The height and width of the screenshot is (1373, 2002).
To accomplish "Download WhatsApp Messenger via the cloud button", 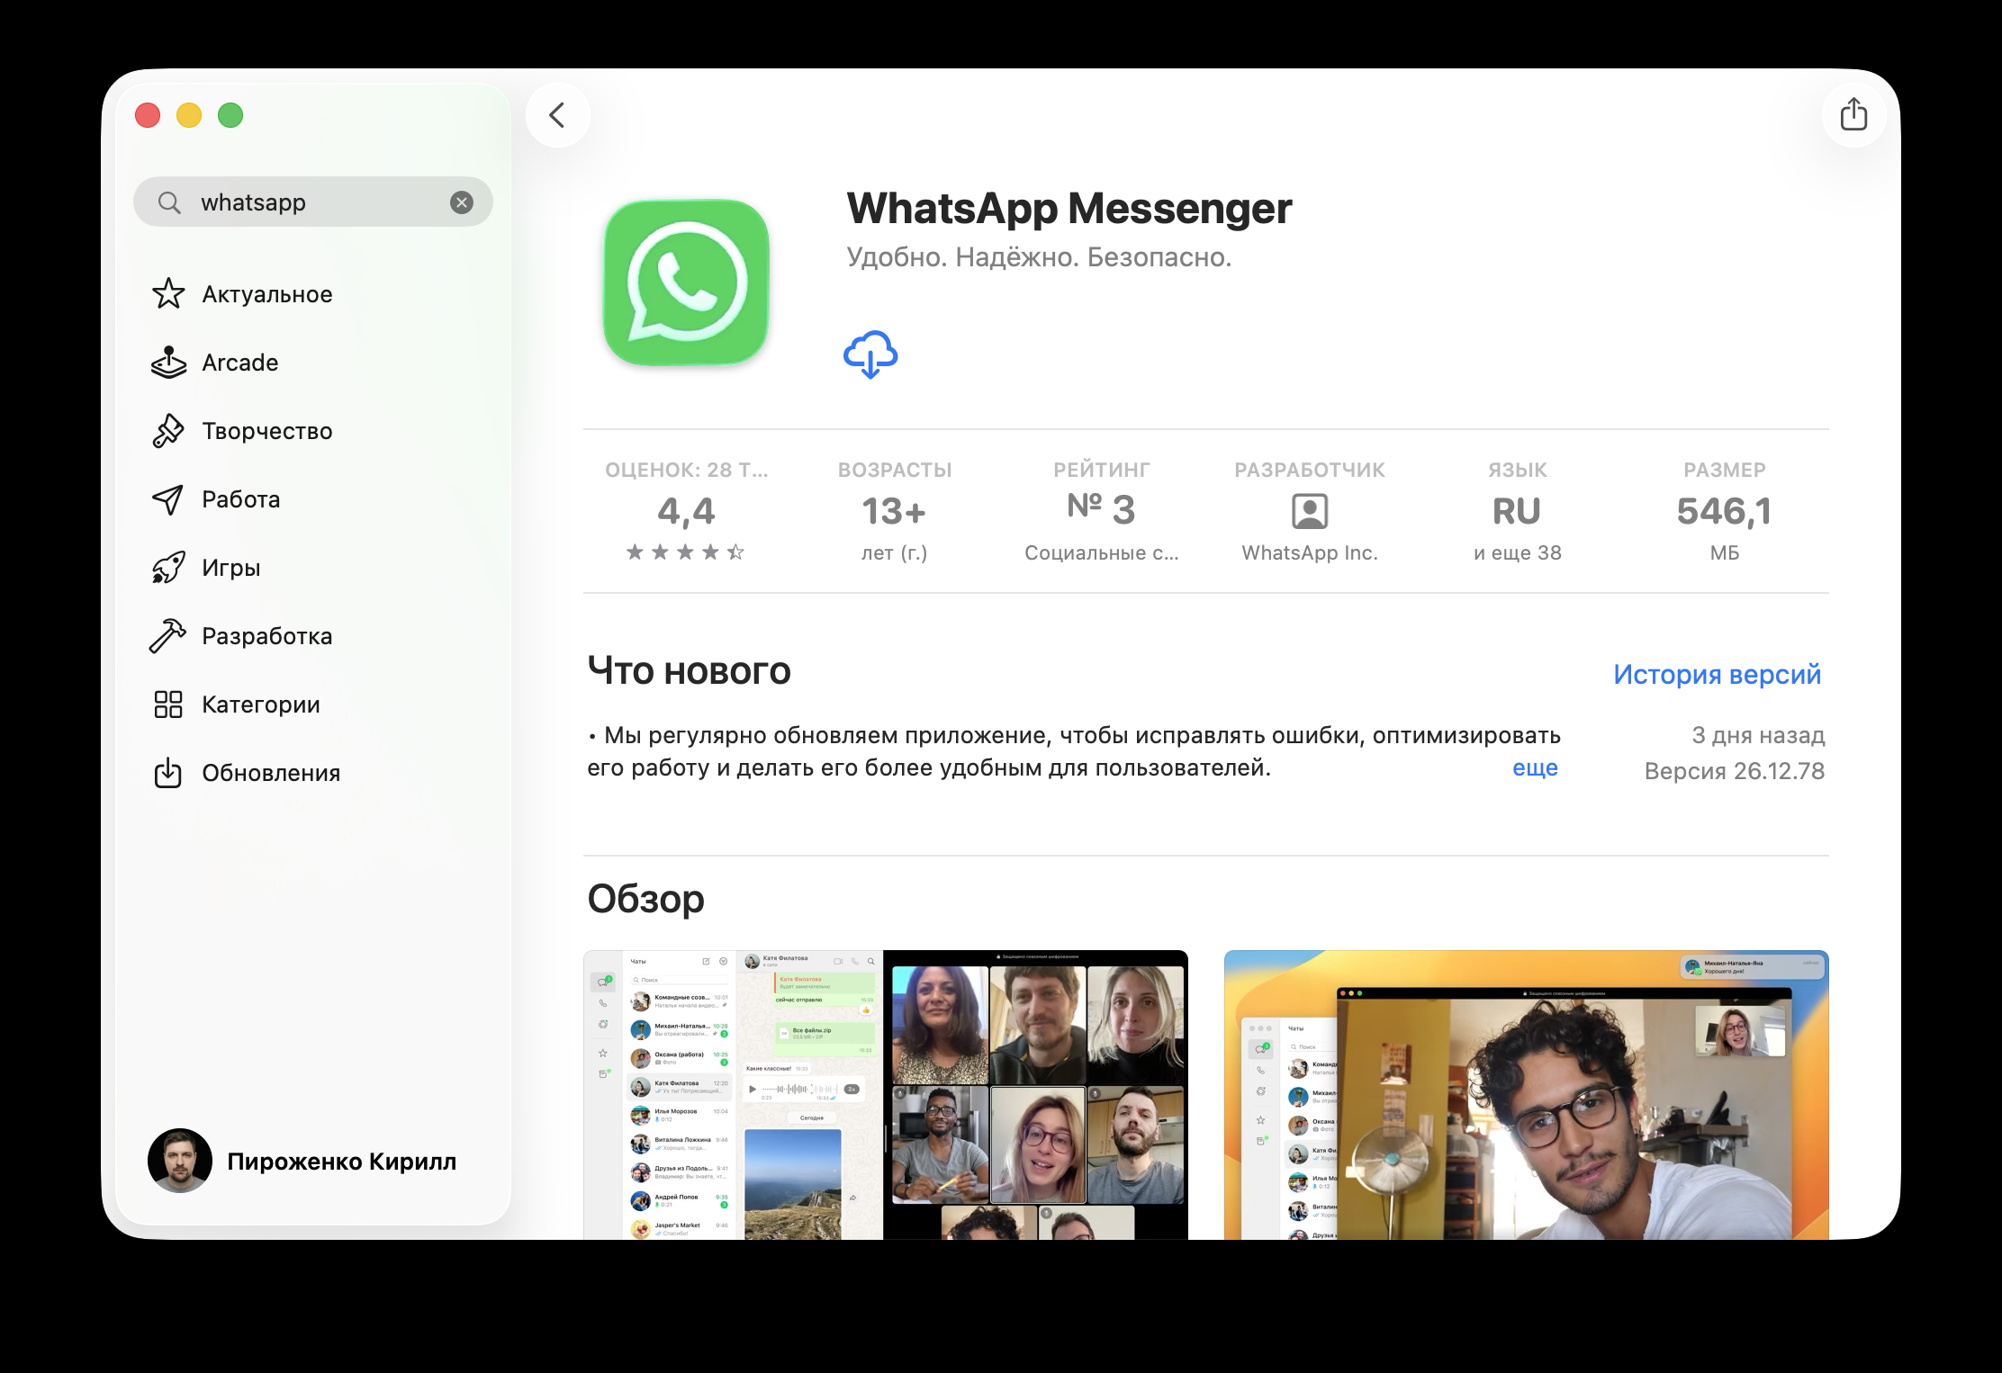I will (870, 354).
